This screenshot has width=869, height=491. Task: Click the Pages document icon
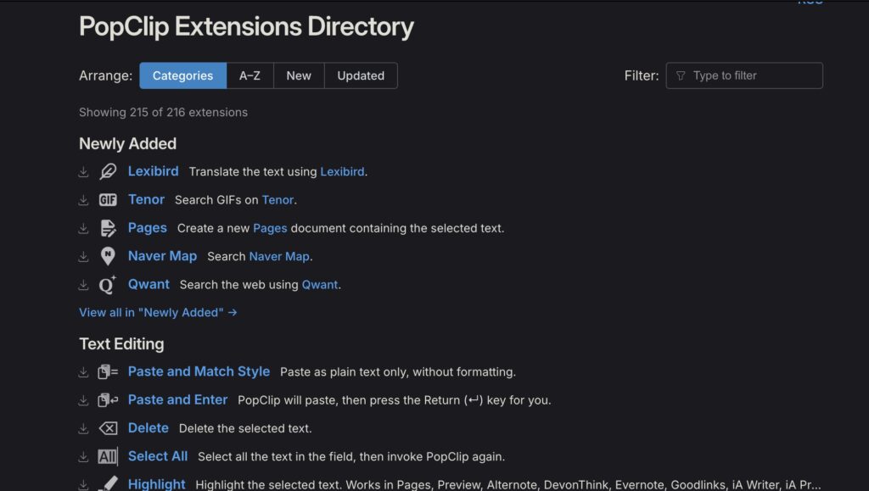(x=108, y=228)
